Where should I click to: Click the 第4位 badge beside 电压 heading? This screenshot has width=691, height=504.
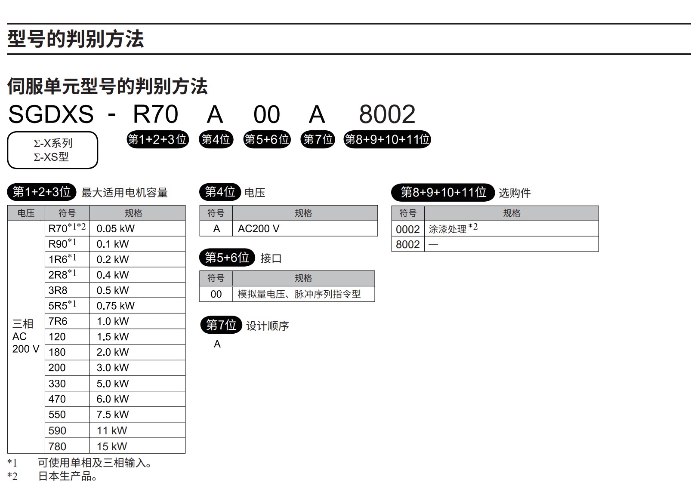coord(220,192)
